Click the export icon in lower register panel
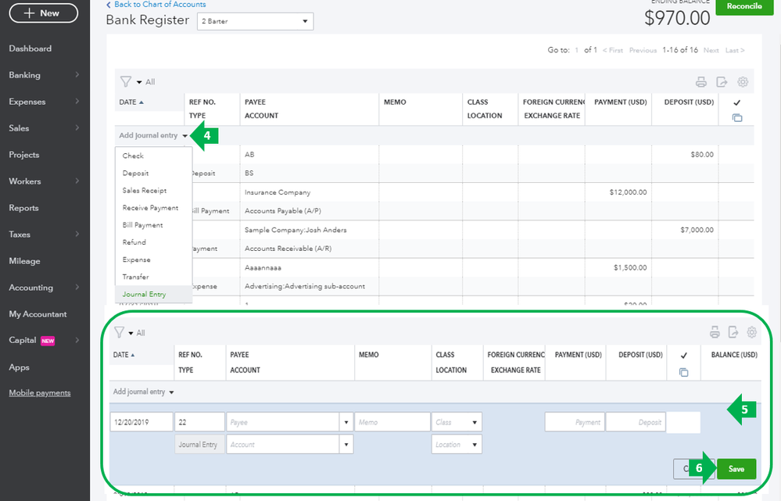This screenshot has height=501, width=781. 733,332
